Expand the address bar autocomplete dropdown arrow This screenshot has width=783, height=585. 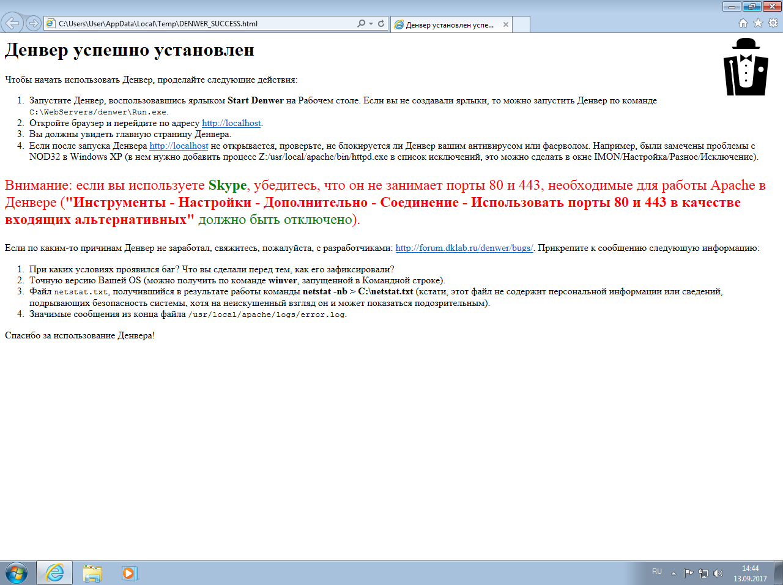point(371,24)
